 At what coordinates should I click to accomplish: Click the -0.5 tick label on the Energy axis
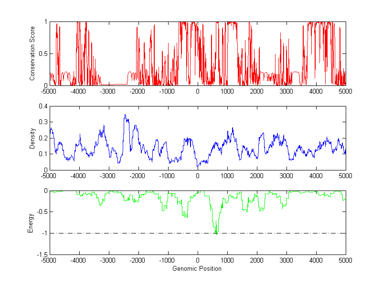pos(42,212)
